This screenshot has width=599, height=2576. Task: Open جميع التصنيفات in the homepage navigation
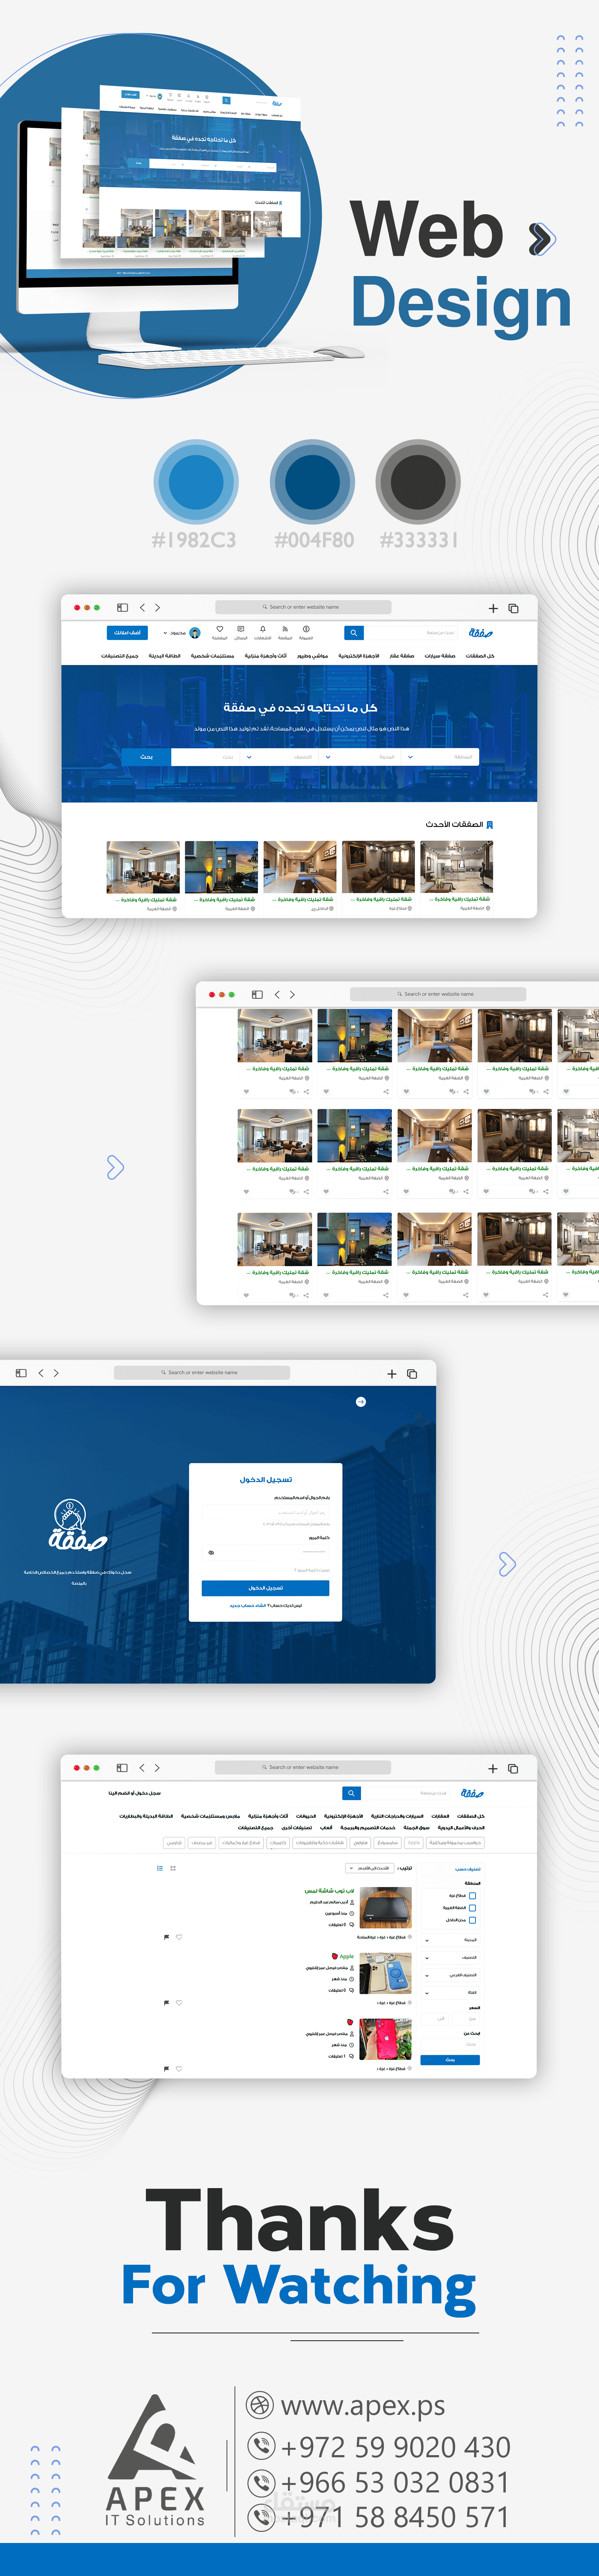120,656
